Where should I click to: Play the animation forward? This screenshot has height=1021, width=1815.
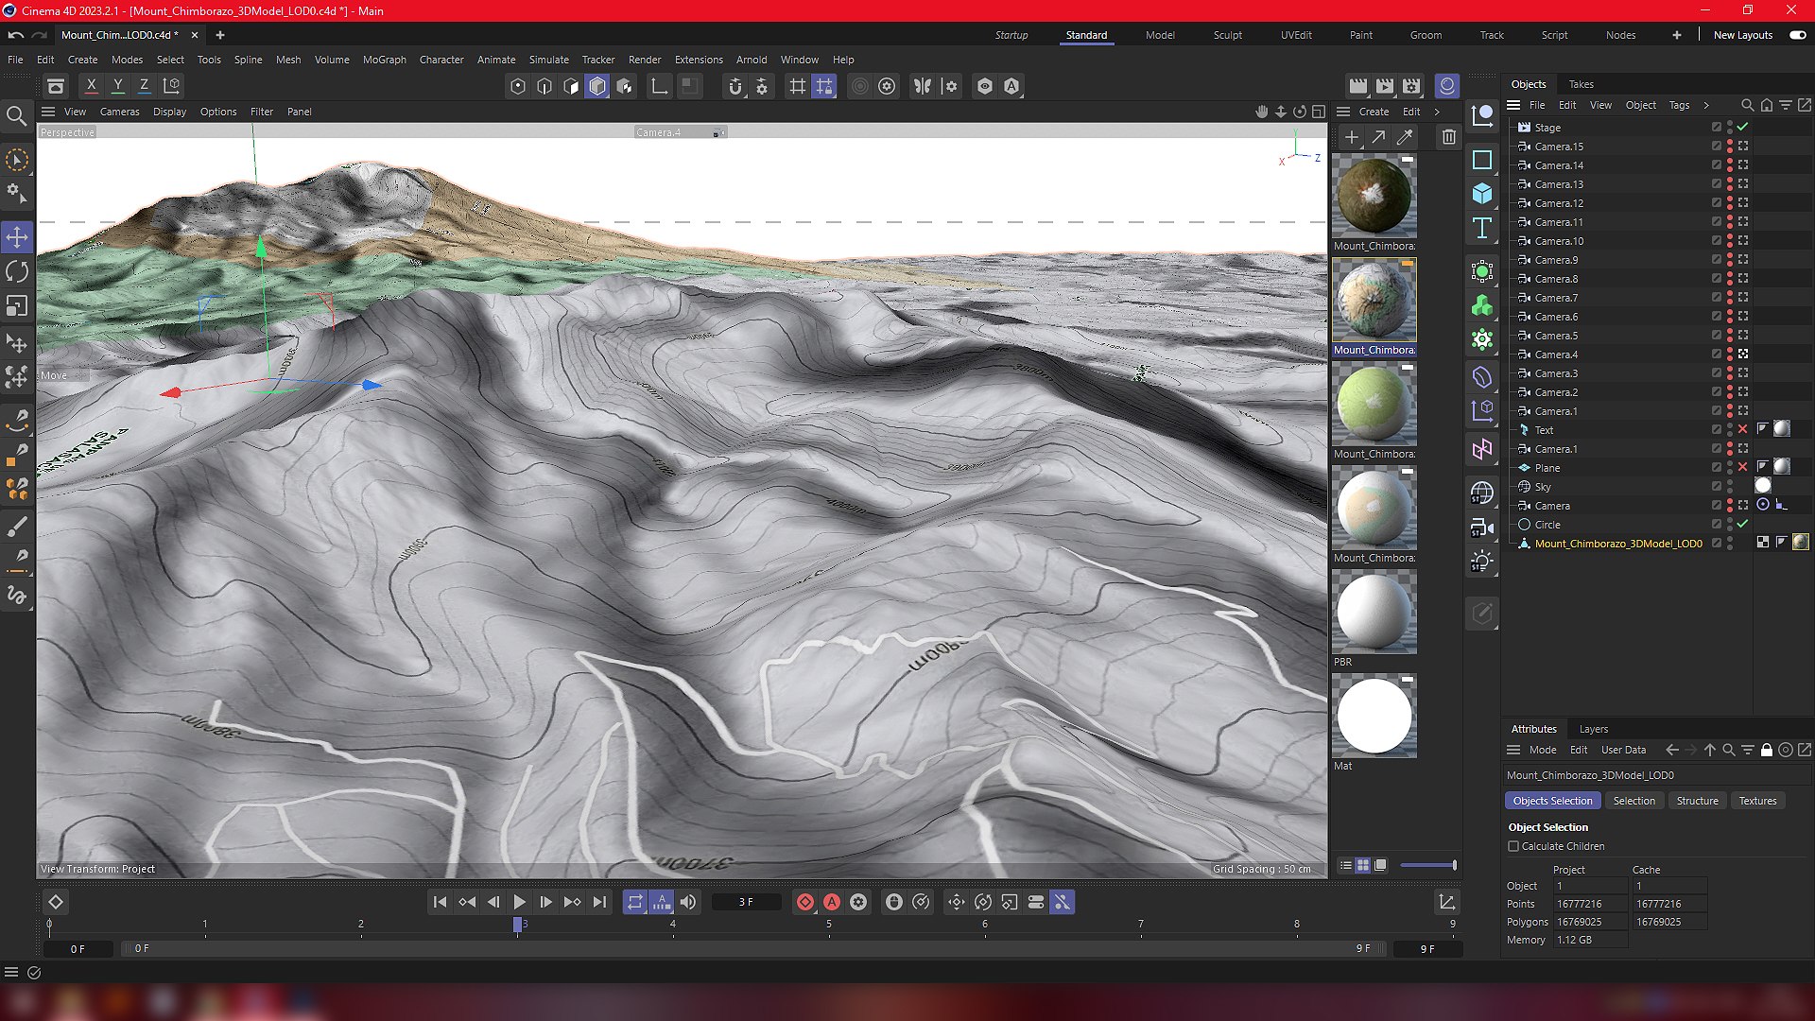519,902
